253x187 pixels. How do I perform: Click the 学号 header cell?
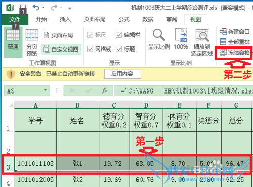[35, 120]
